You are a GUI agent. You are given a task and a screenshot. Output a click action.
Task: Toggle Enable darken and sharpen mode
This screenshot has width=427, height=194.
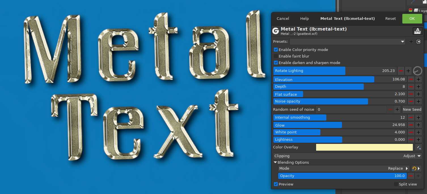(x=276, y=63)
